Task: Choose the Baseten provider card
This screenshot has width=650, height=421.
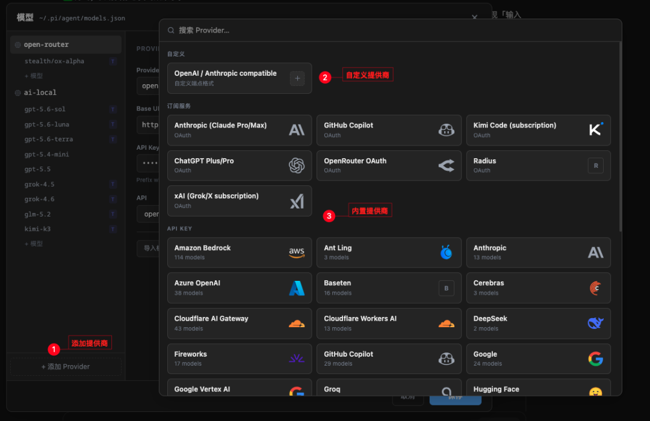Action: (x=389, y=288)
